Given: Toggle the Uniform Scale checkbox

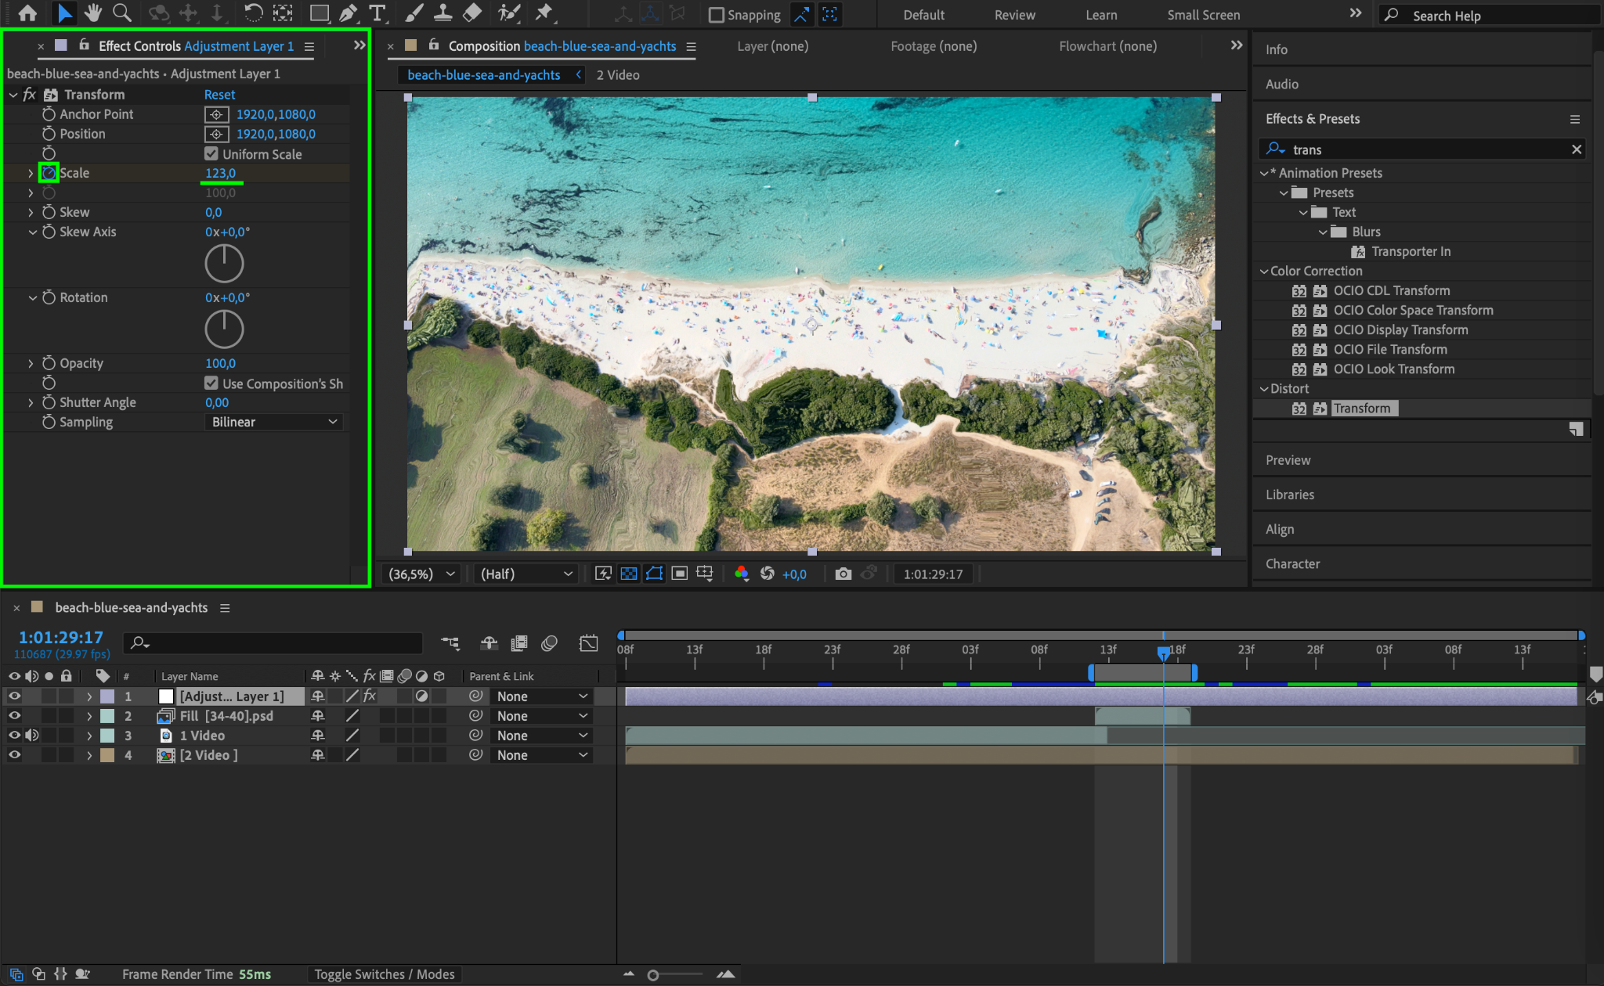Looking at the screenshot, I should [x=211, y=153].
